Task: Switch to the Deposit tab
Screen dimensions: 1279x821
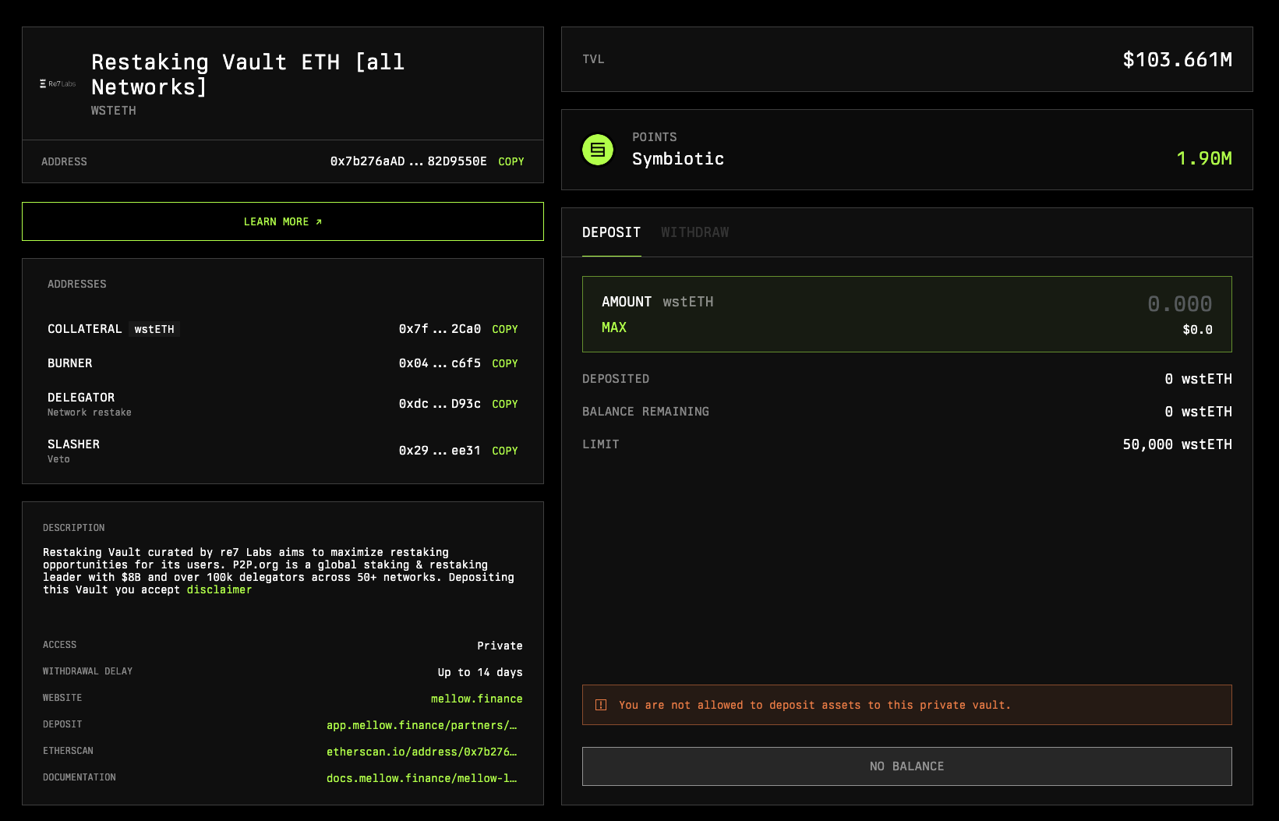Action: [612, 232]
